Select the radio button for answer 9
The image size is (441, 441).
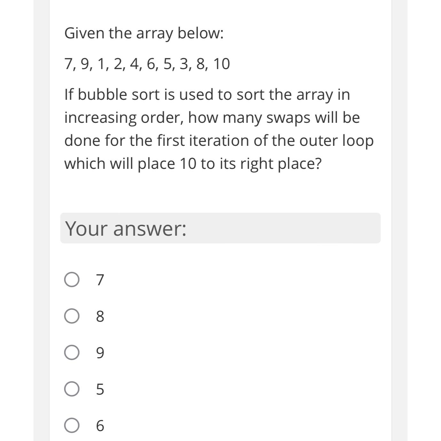72,353
